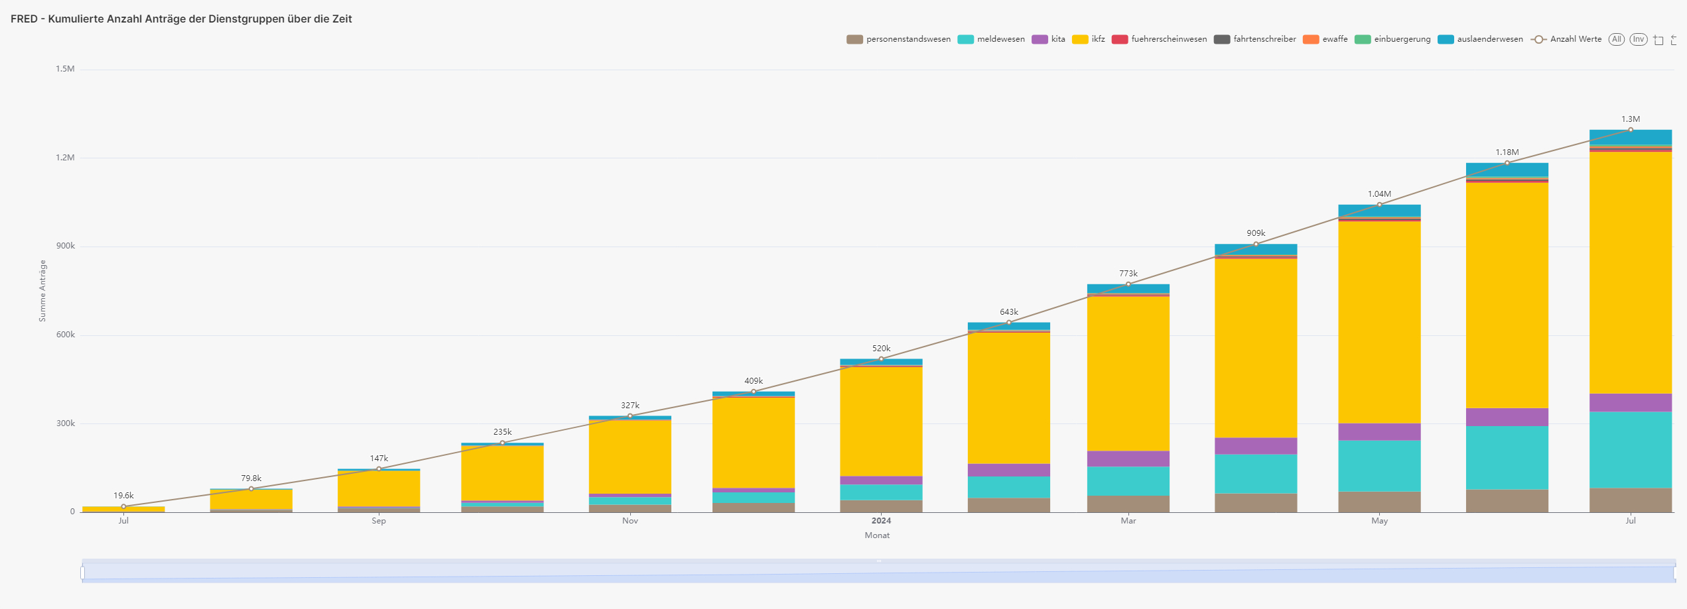Click the blue auslaenderwesen legend icon
This screenshot has width=1687, height=609.
(1446, 40)
